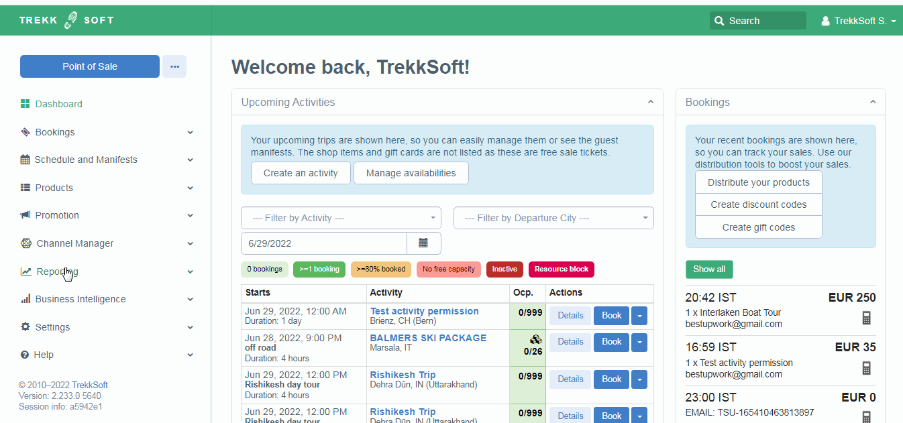
Task: Click the Show all bookings button
Action: pos(709,269)
